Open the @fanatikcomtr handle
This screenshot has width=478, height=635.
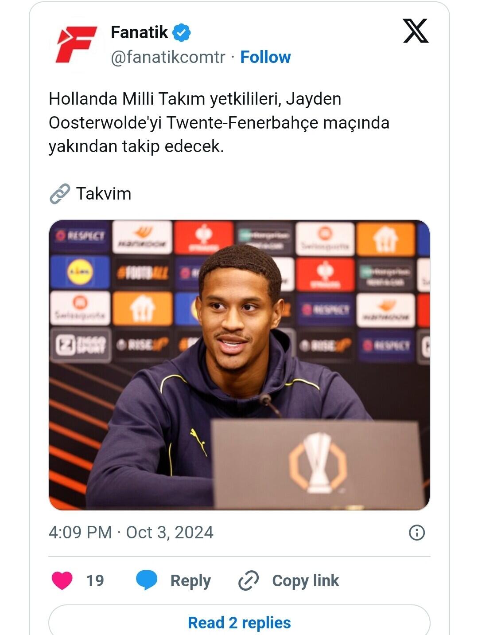coord(168,57)
